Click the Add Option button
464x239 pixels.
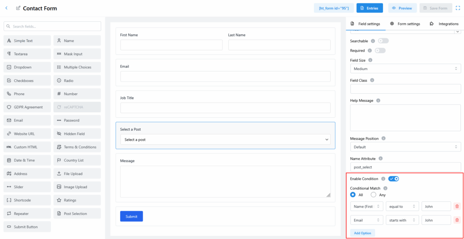pos(362,233)
